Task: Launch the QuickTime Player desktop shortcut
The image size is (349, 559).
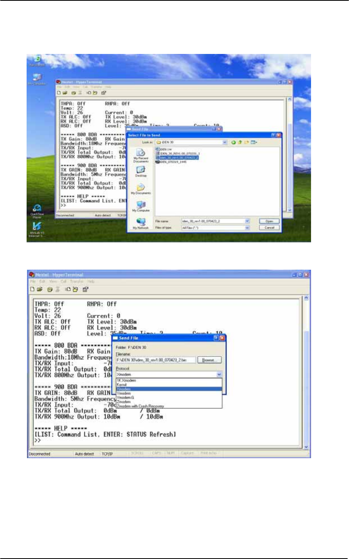Action: (37, 210)
